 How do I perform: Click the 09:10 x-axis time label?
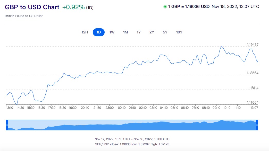pos(216,108)
